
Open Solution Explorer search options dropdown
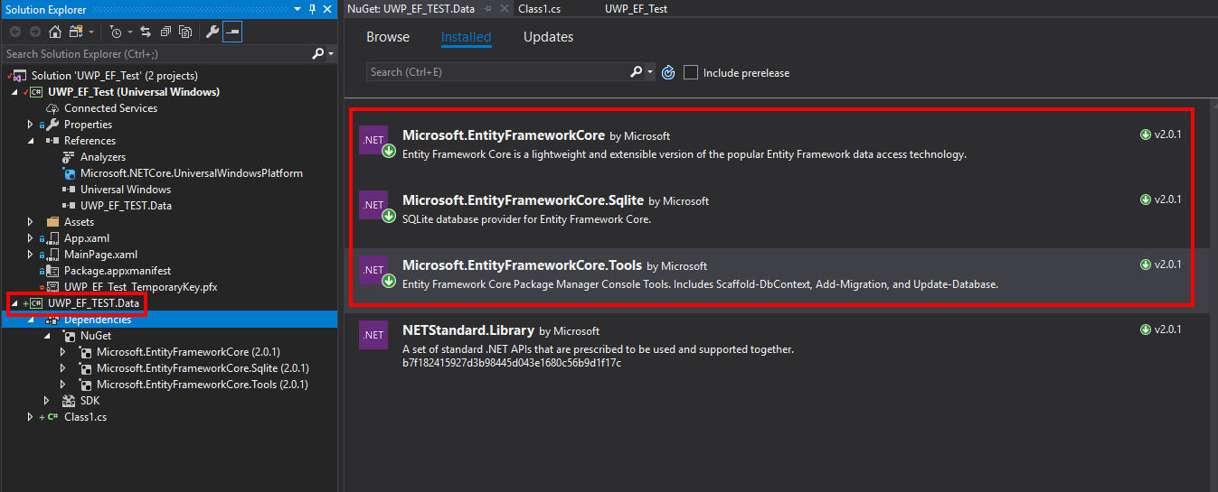[331, 54]
